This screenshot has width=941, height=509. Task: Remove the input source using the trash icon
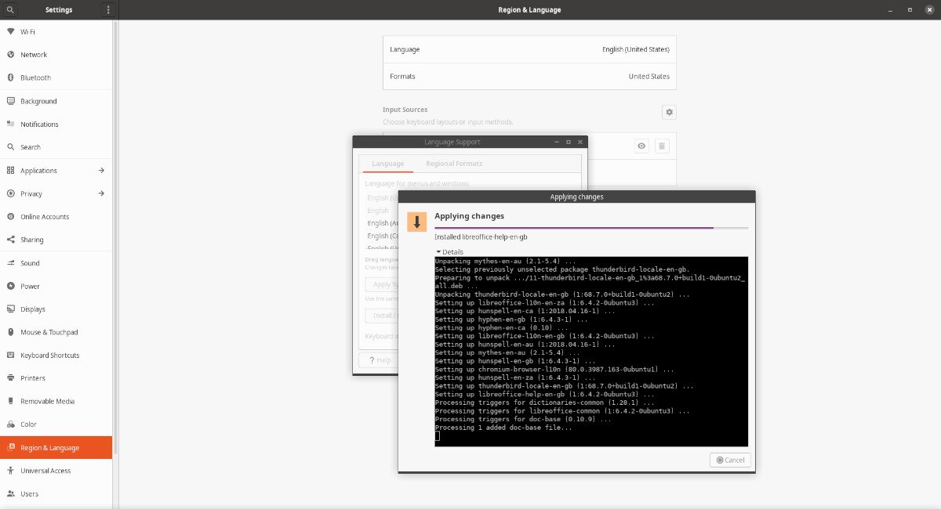[x=662, y=146]
